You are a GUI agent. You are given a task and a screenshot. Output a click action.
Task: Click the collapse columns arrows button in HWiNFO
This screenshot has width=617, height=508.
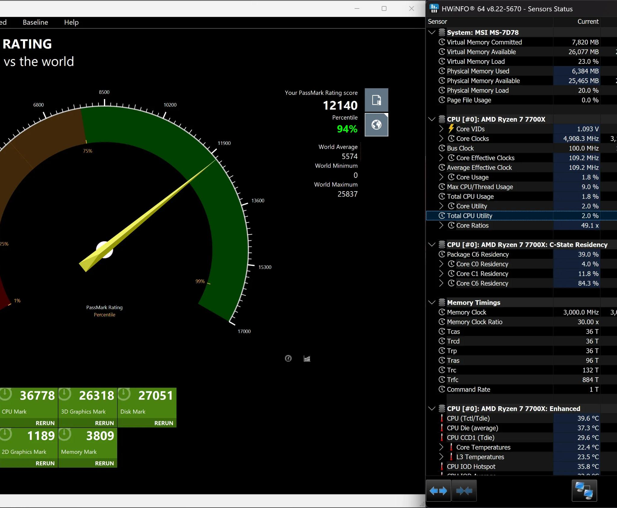(464, 491)
